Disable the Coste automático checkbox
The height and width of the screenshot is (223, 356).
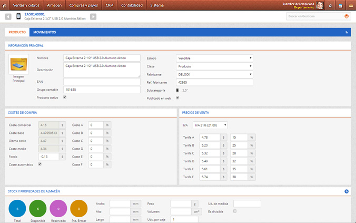(x=39, y=164)
